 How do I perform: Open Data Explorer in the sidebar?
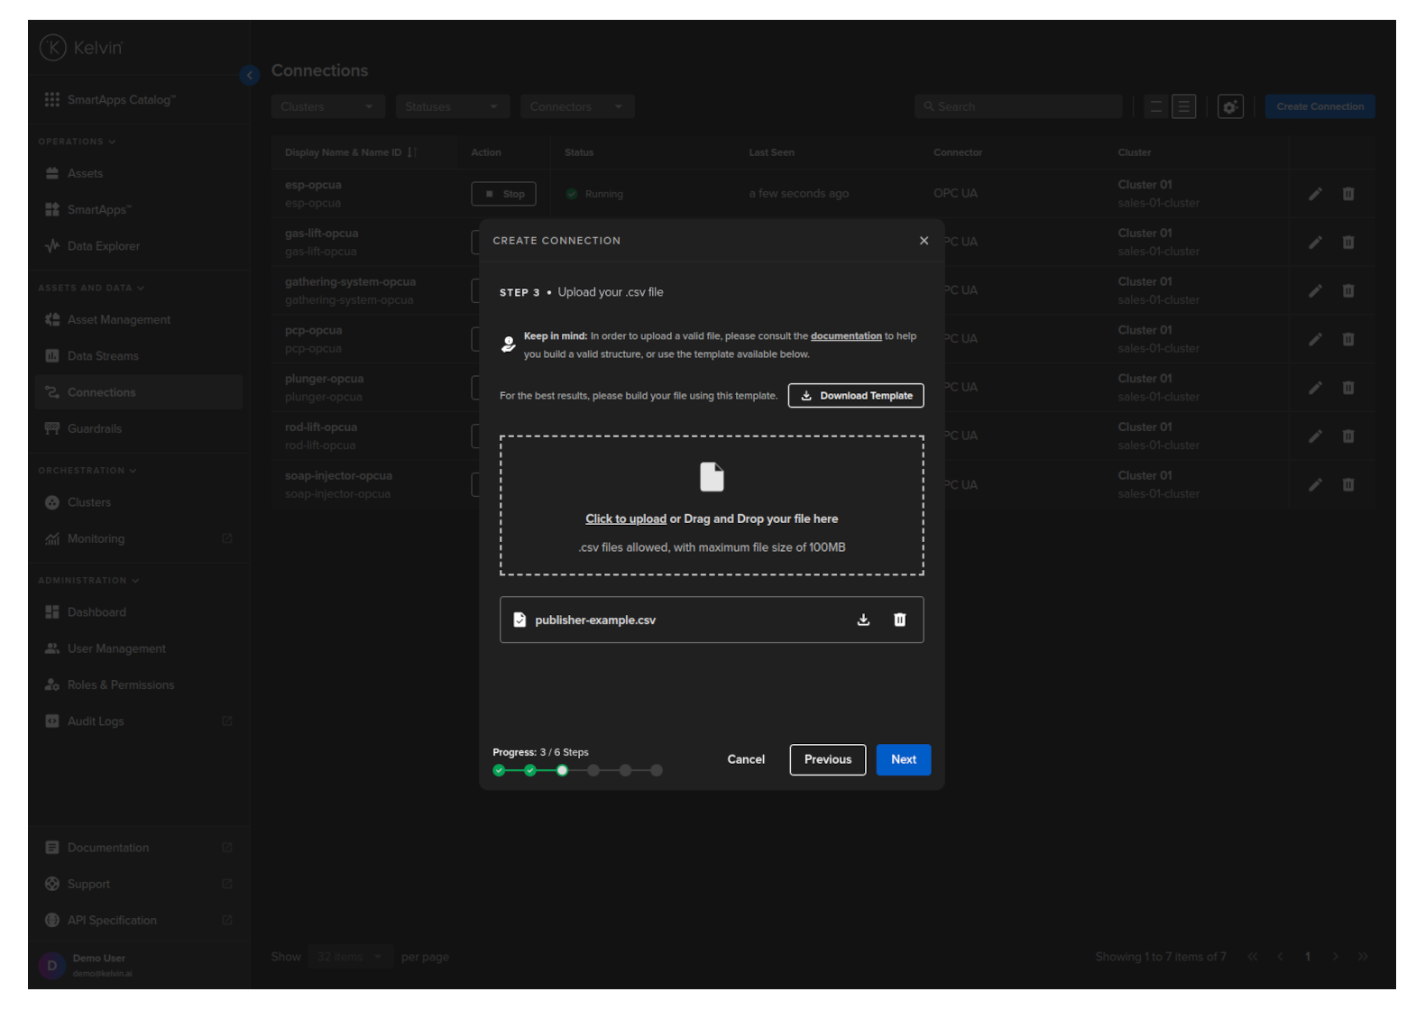pos(103,246)
